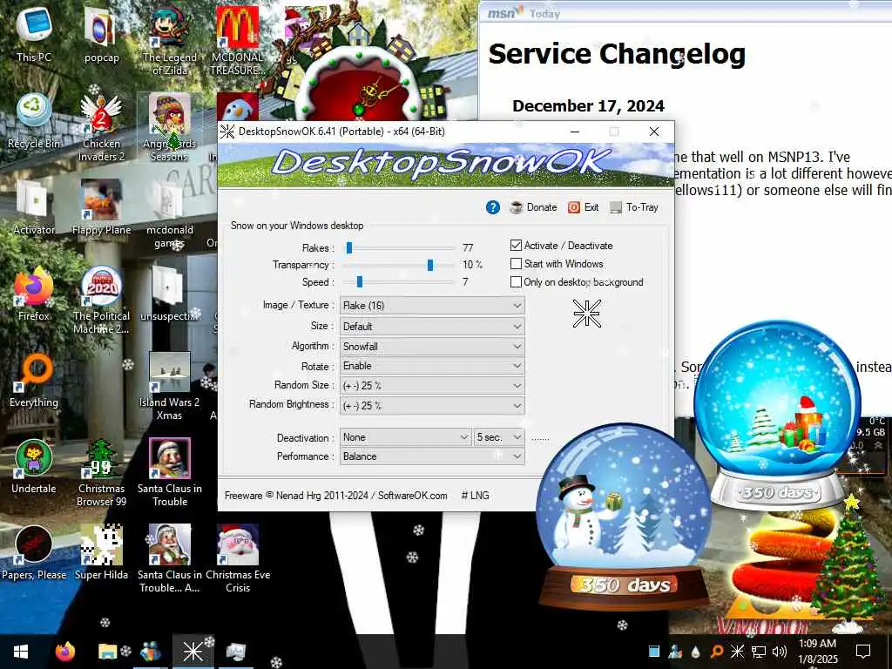
Task: Select the Firefox desktop shortcut
Action: 34,294
